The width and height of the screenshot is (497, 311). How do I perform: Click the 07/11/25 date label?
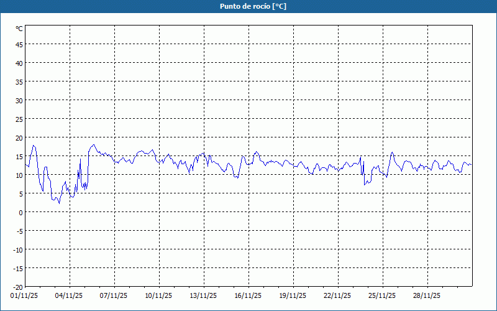point(114,296)
